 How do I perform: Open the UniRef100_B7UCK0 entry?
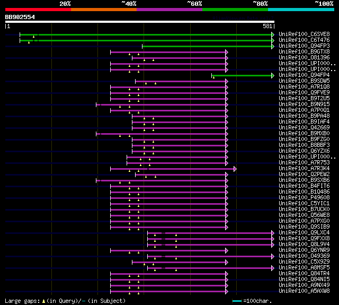pyautogui.click(x=304, y=210)
